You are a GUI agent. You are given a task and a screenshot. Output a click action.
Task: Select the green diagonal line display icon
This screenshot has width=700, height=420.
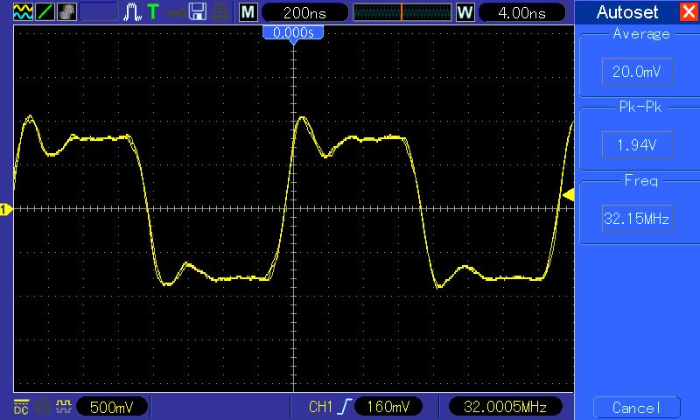45,11
